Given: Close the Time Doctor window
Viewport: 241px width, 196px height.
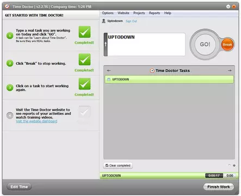Looking at the screenshot, I should coord(234,7).
